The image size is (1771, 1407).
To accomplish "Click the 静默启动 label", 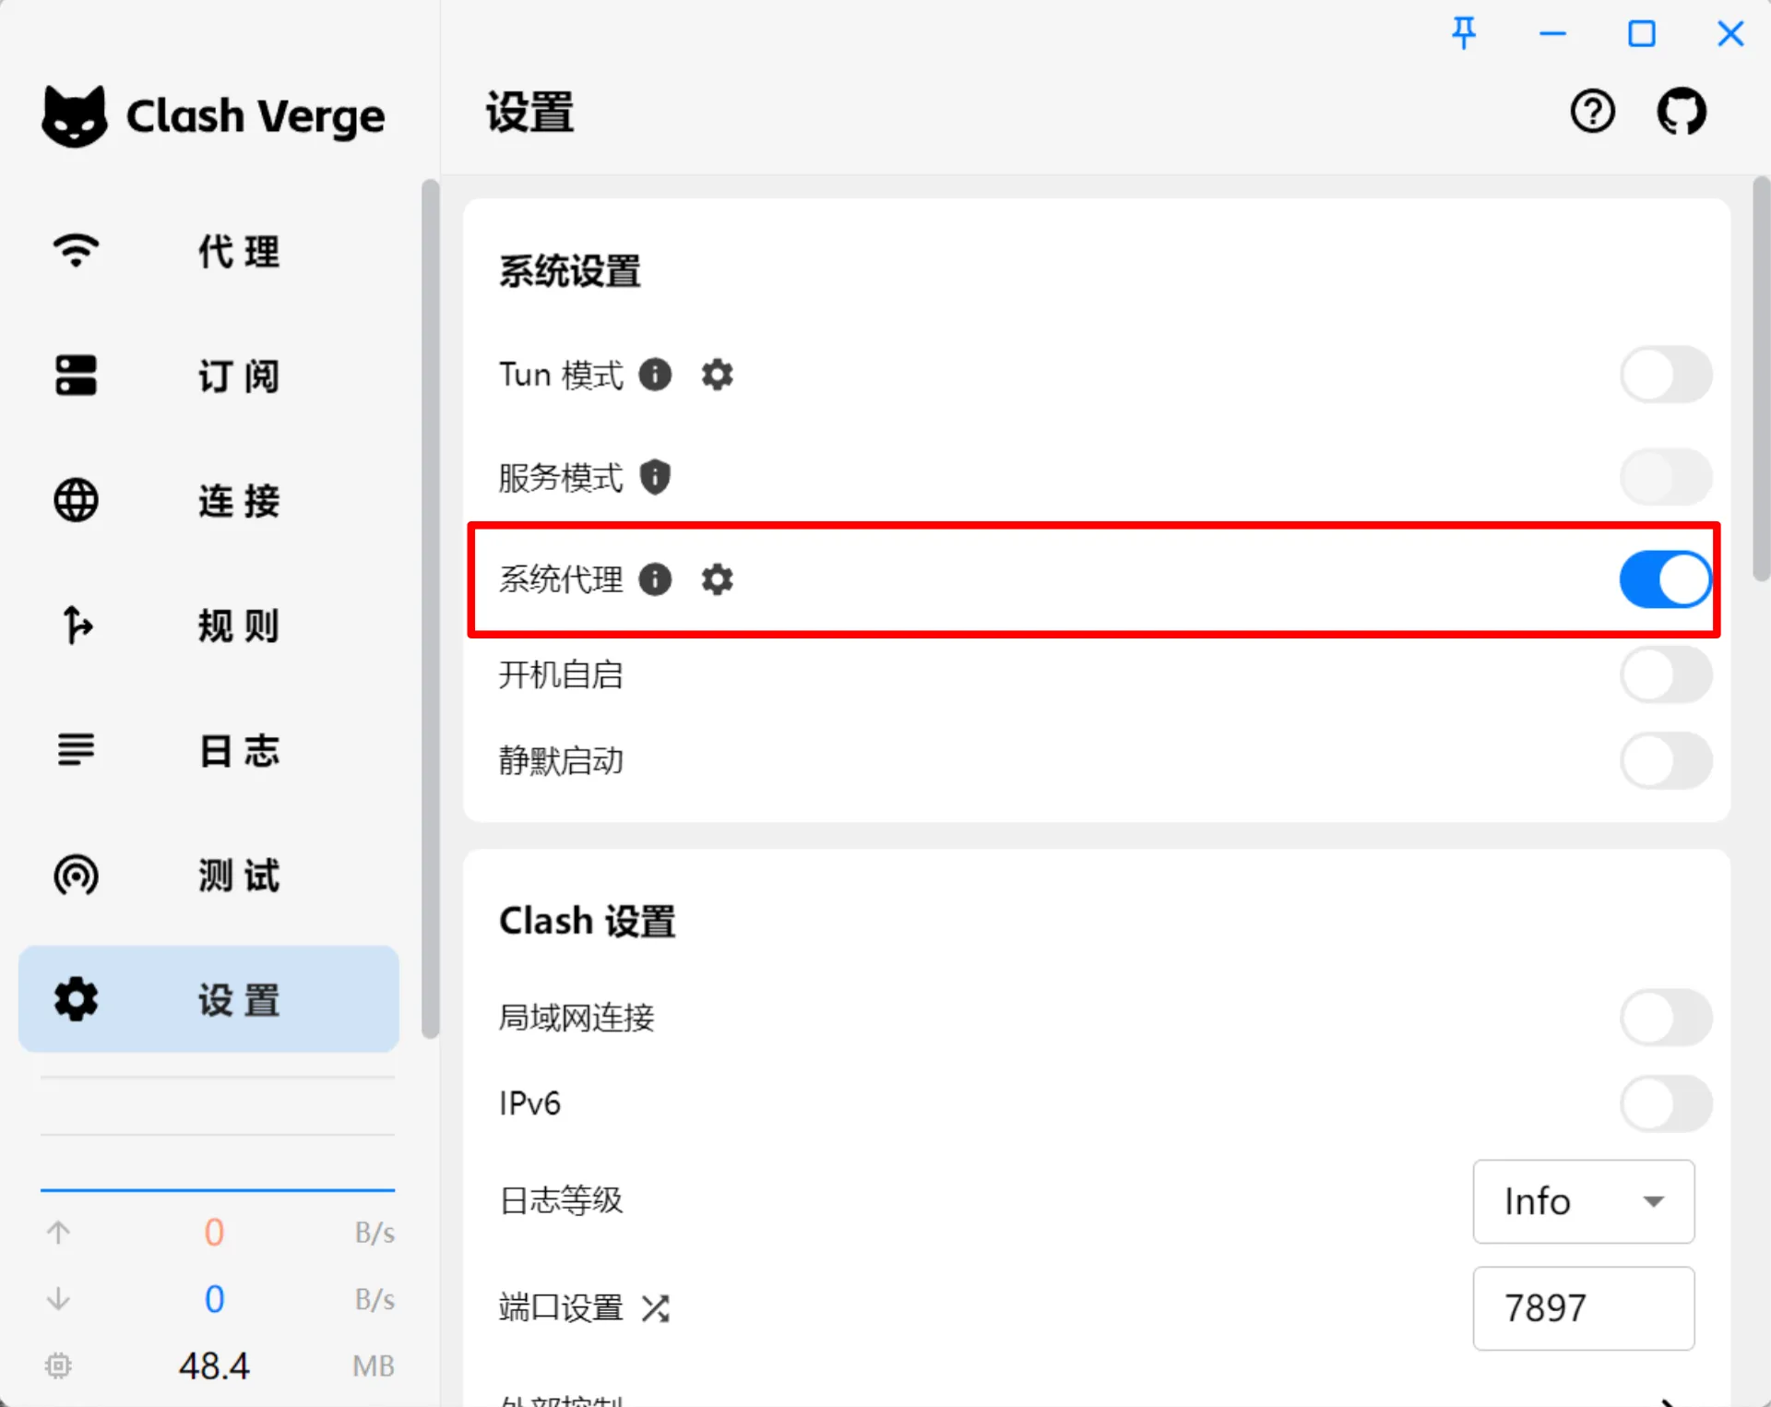I will (561, 760).
